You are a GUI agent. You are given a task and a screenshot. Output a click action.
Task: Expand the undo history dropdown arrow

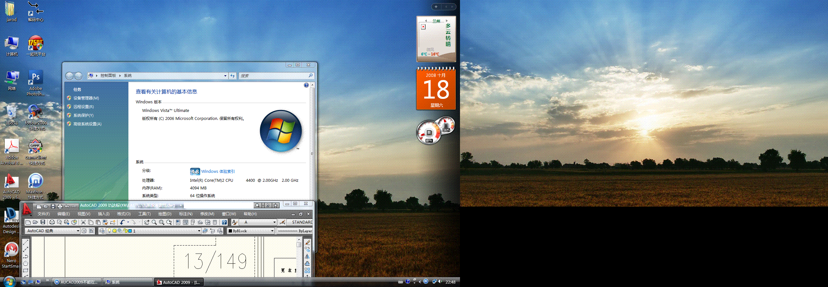(x=128, y=222)
